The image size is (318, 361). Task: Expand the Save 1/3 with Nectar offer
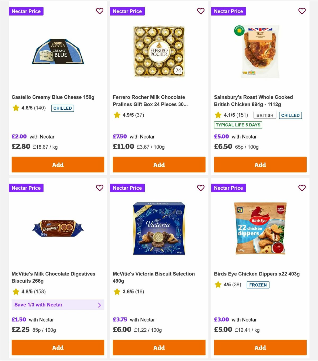click(58, 305)
